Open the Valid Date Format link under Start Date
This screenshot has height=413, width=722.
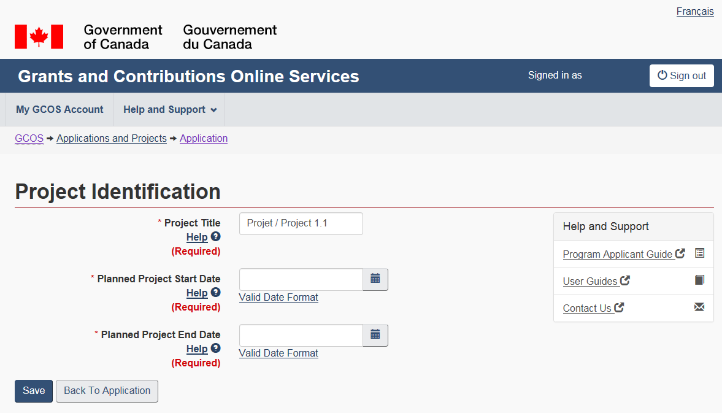(278, 298)
